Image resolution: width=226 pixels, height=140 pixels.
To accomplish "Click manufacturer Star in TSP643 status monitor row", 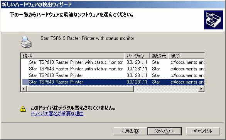I will click(x=156, y=69).
